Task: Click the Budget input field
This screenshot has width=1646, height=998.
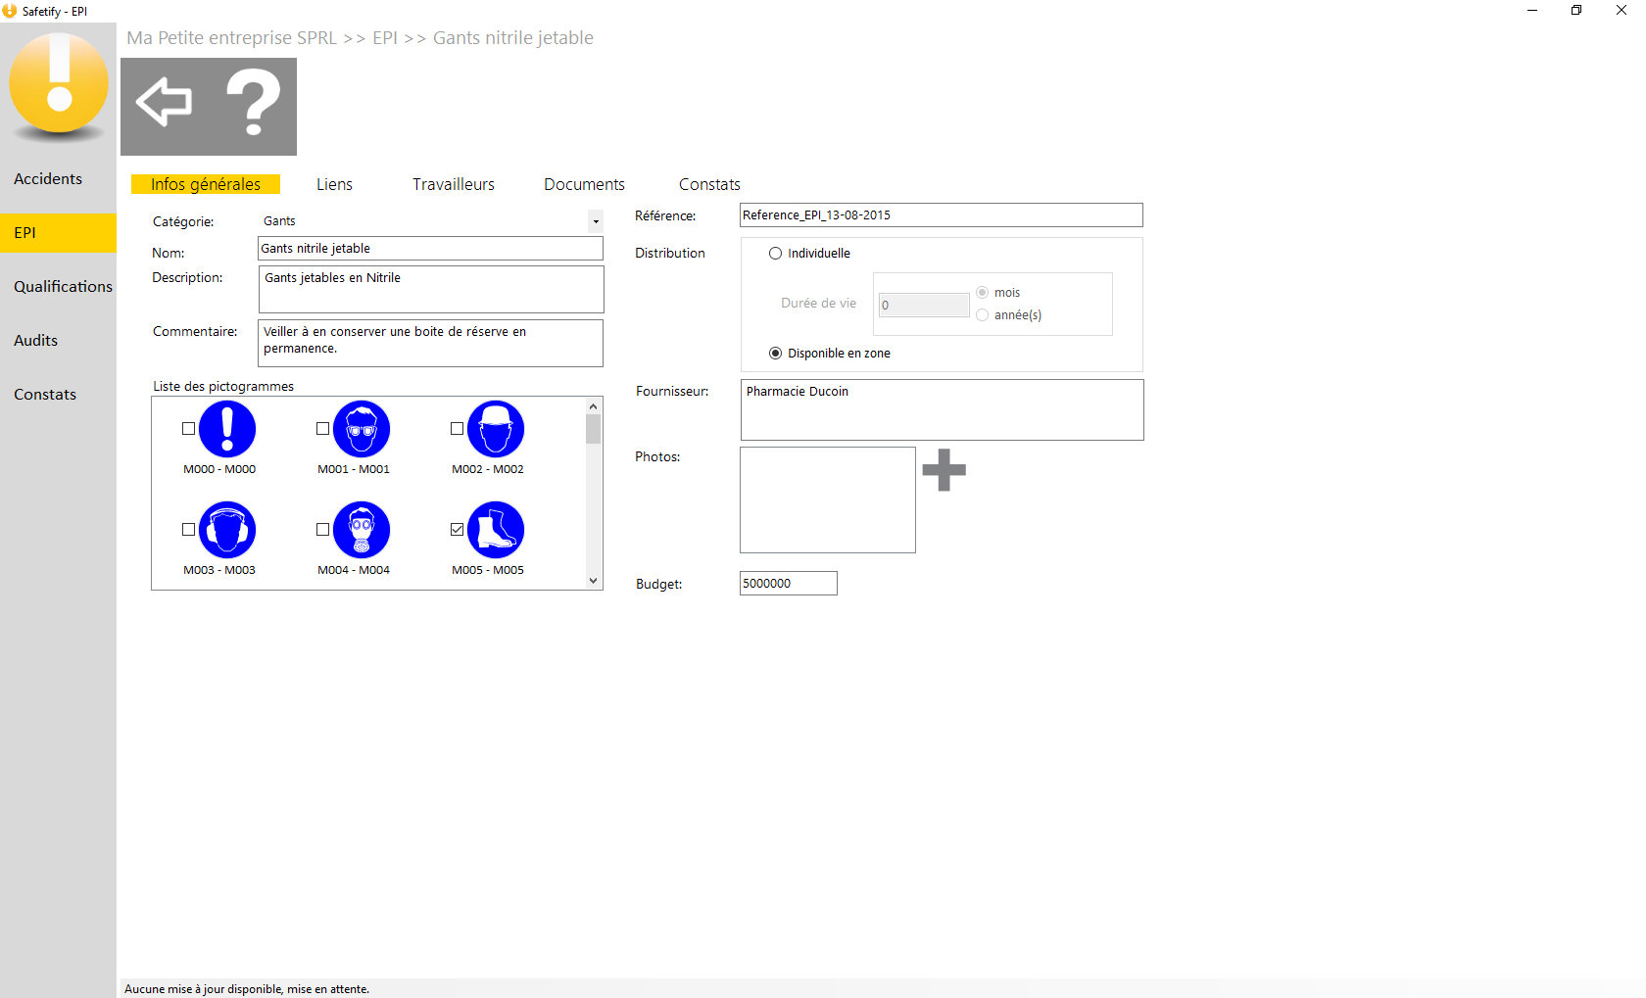Action: [x=789, y=584]
